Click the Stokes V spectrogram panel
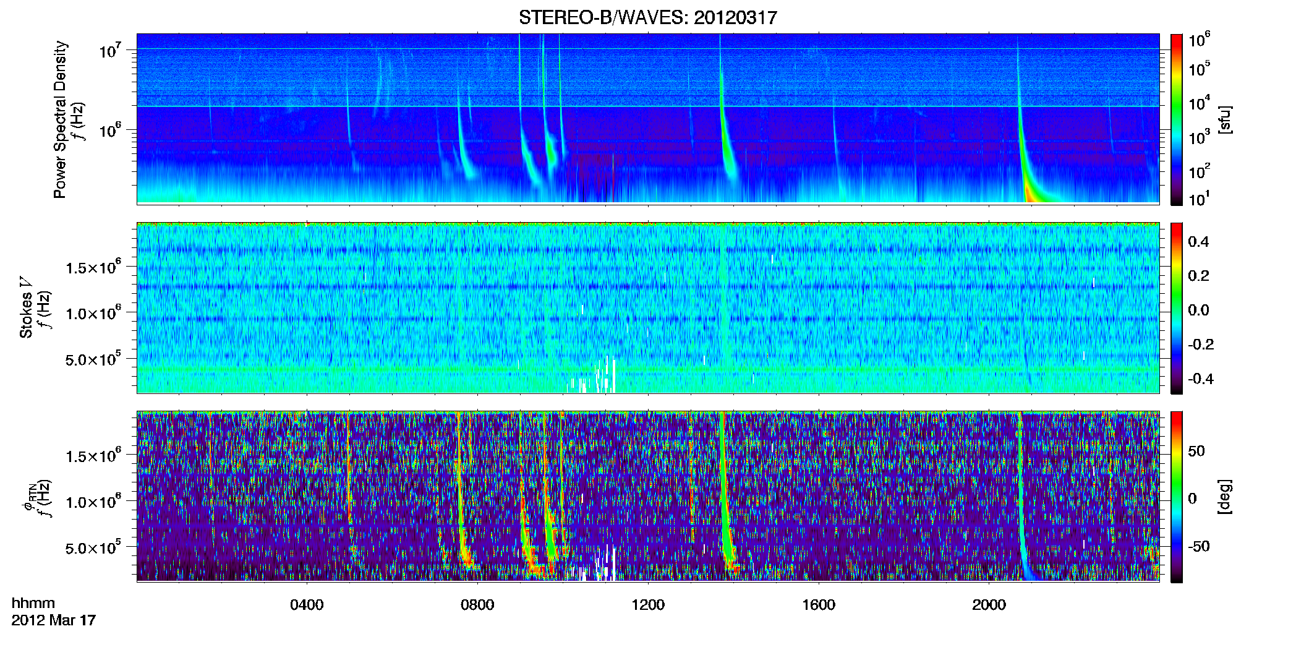The height and width of the screenshot is (668, 1296). pyautogui.click(x=648, y=308)
